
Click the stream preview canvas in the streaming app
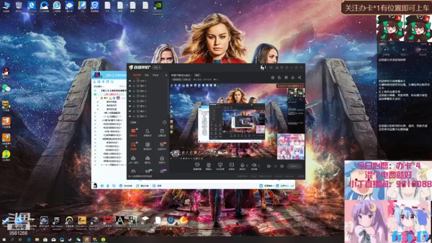pyautogui.click(x=237, y=121)
